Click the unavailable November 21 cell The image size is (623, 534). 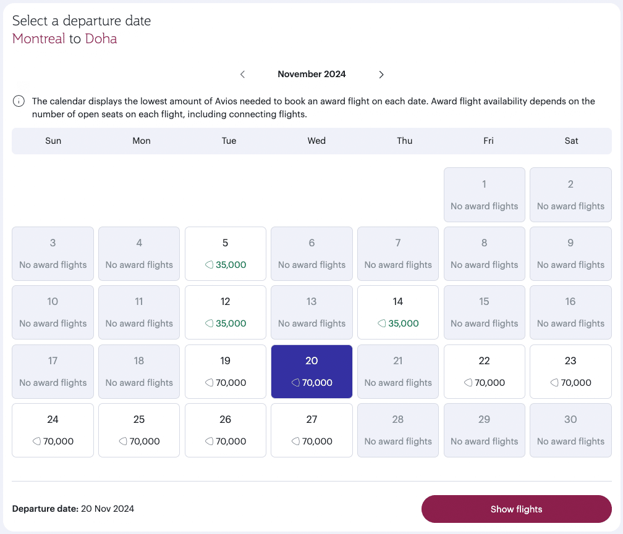click(x=398, y=372)
